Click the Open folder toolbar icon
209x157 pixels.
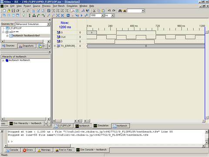pyautogui.click(x=9, y=10)
